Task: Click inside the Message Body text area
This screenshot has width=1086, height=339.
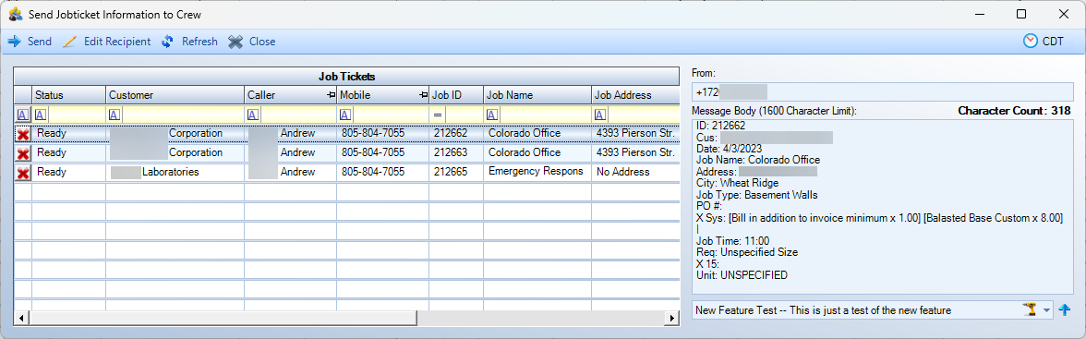Action: (883, 207)
